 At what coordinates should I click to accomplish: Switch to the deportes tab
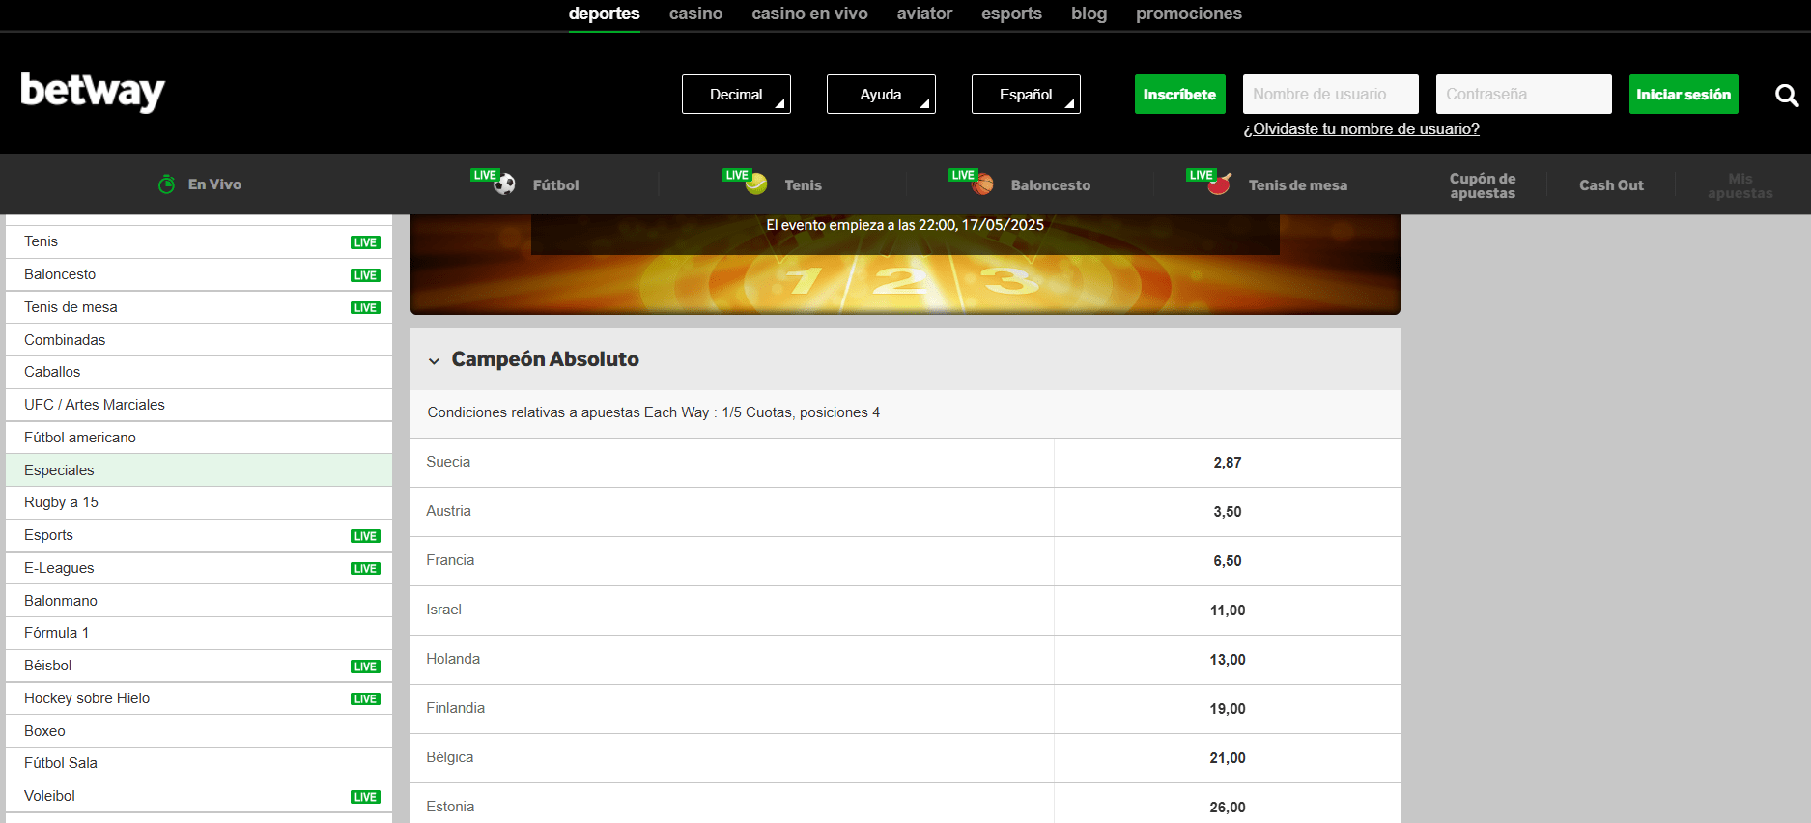[x=605, y=14]
